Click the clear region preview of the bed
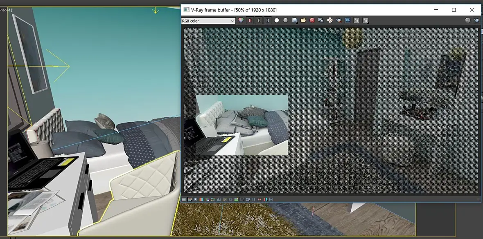 242,125
